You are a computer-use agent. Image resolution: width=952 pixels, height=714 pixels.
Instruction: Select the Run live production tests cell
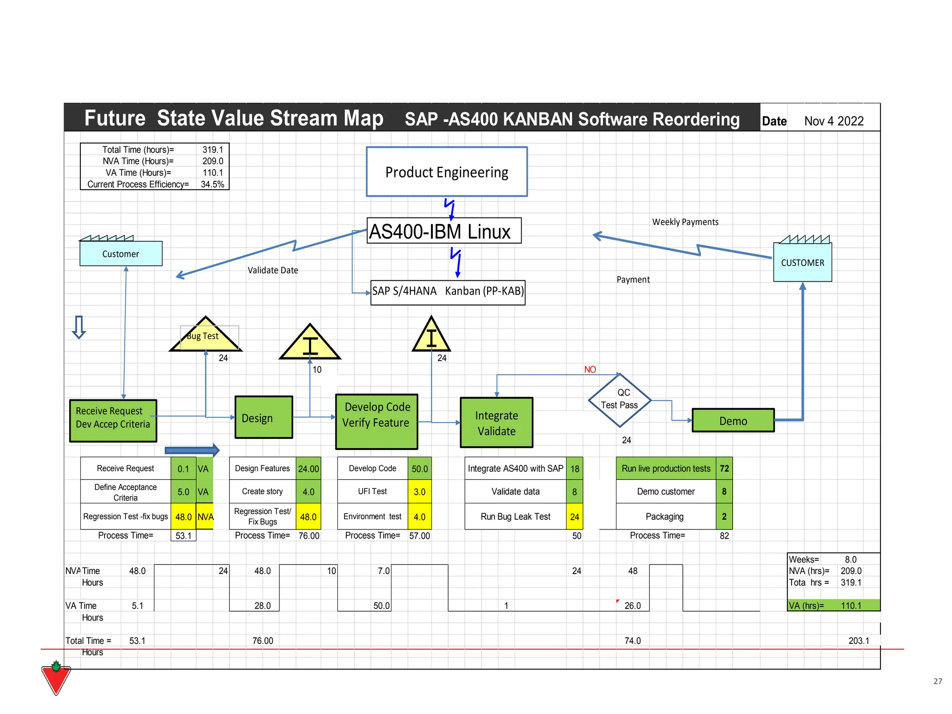point(666,469)
